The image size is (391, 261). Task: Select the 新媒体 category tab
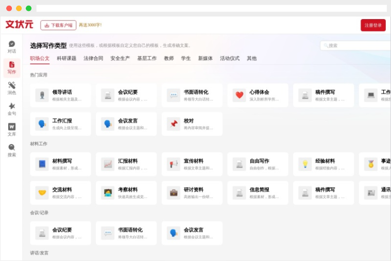point(205,58)
